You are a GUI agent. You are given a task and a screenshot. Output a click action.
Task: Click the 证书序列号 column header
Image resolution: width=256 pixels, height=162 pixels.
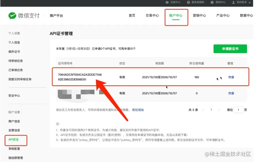(65, 63)
